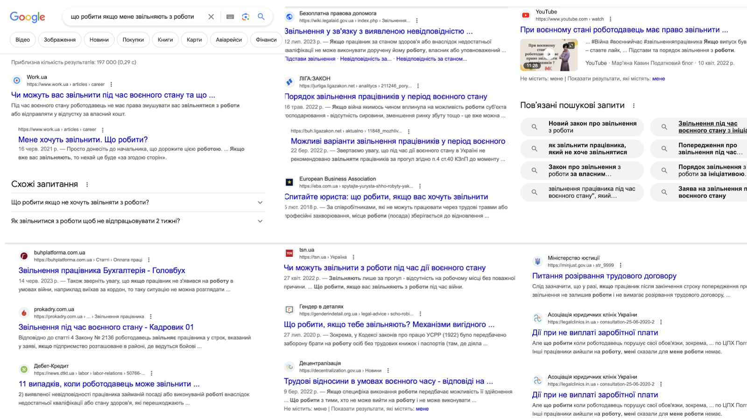Select the Зображення filter tab
Image resolution: width=747 pixels, height=420 pixels.
click(60, 40)
